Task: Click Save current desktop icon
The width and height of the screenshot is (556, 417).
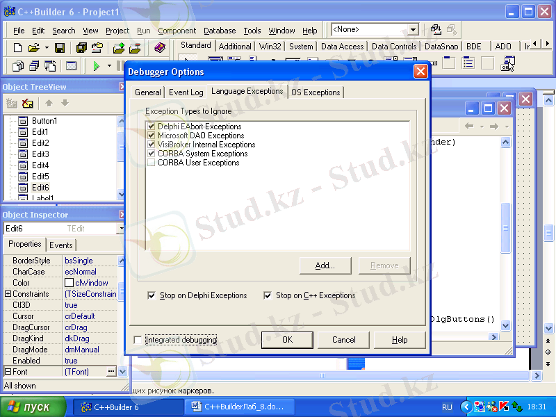Action: coord(436,29)
